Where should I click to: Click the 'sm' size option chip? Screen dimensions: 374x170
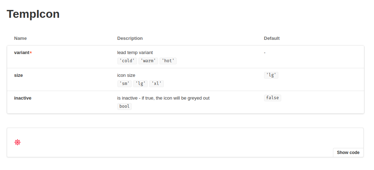coord(125,84)
